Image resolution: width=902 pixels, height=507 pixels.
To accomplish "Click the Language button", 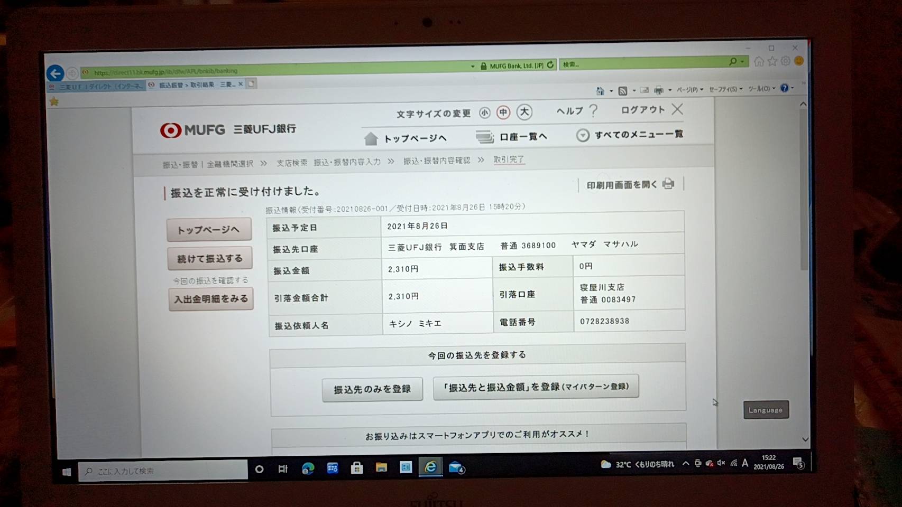I will (x=766, y=410).
